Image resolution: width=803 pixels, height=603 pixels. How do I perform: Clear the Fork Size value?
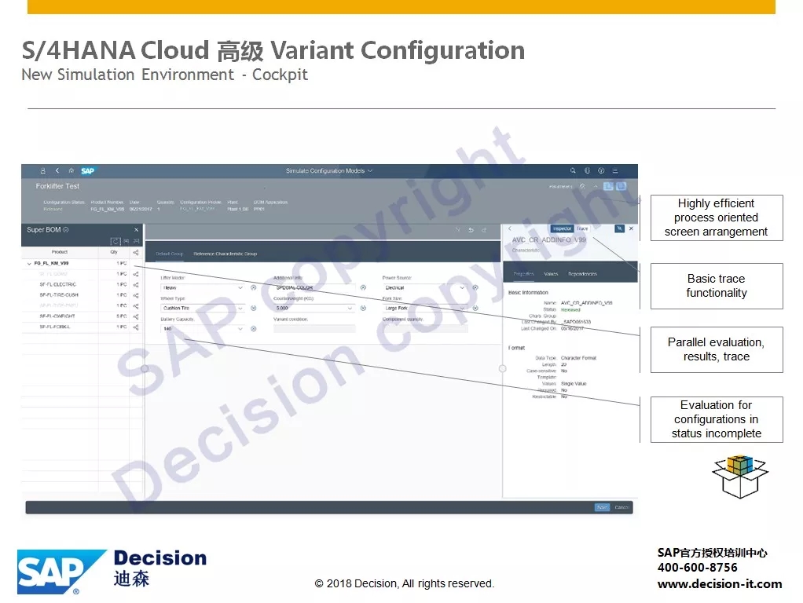(x=475, y=308)
